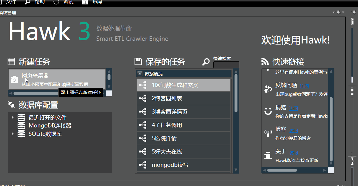Click the 快速链接 scroll-up arrow
Viewport: 358px width, 186px height.
coord(331,71)
